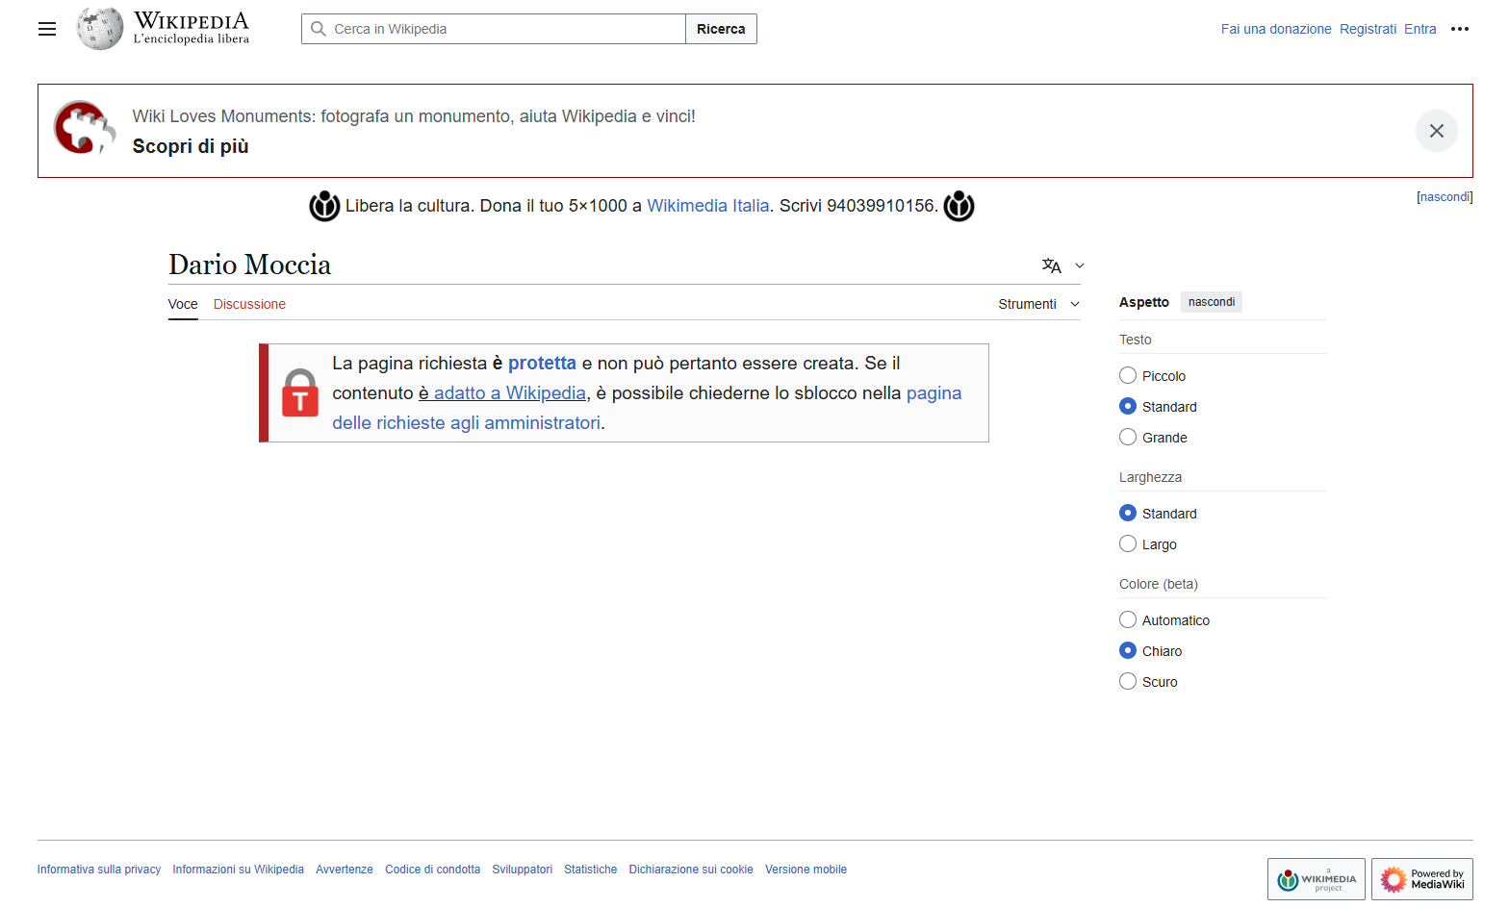Open Statistiche footer link
Screen dimensions: 1509x908
pos(590,870)
